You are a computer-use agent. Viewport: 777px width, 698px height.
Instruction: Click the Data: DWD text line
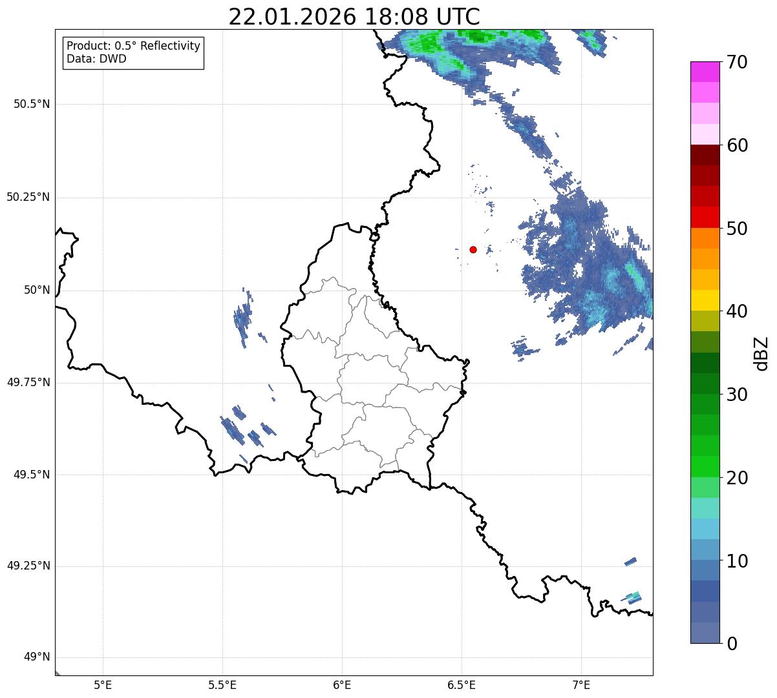(x=97, y=59)
